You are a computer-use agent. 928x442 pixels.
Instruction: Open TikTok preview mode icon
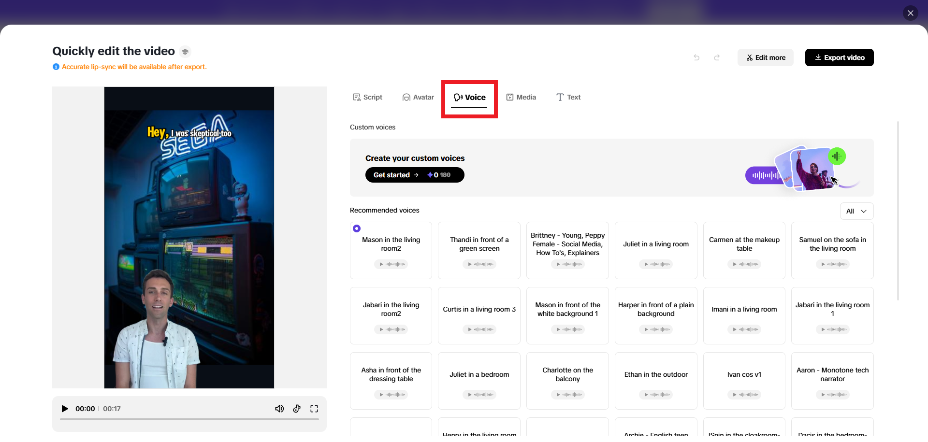coord(297,409)
